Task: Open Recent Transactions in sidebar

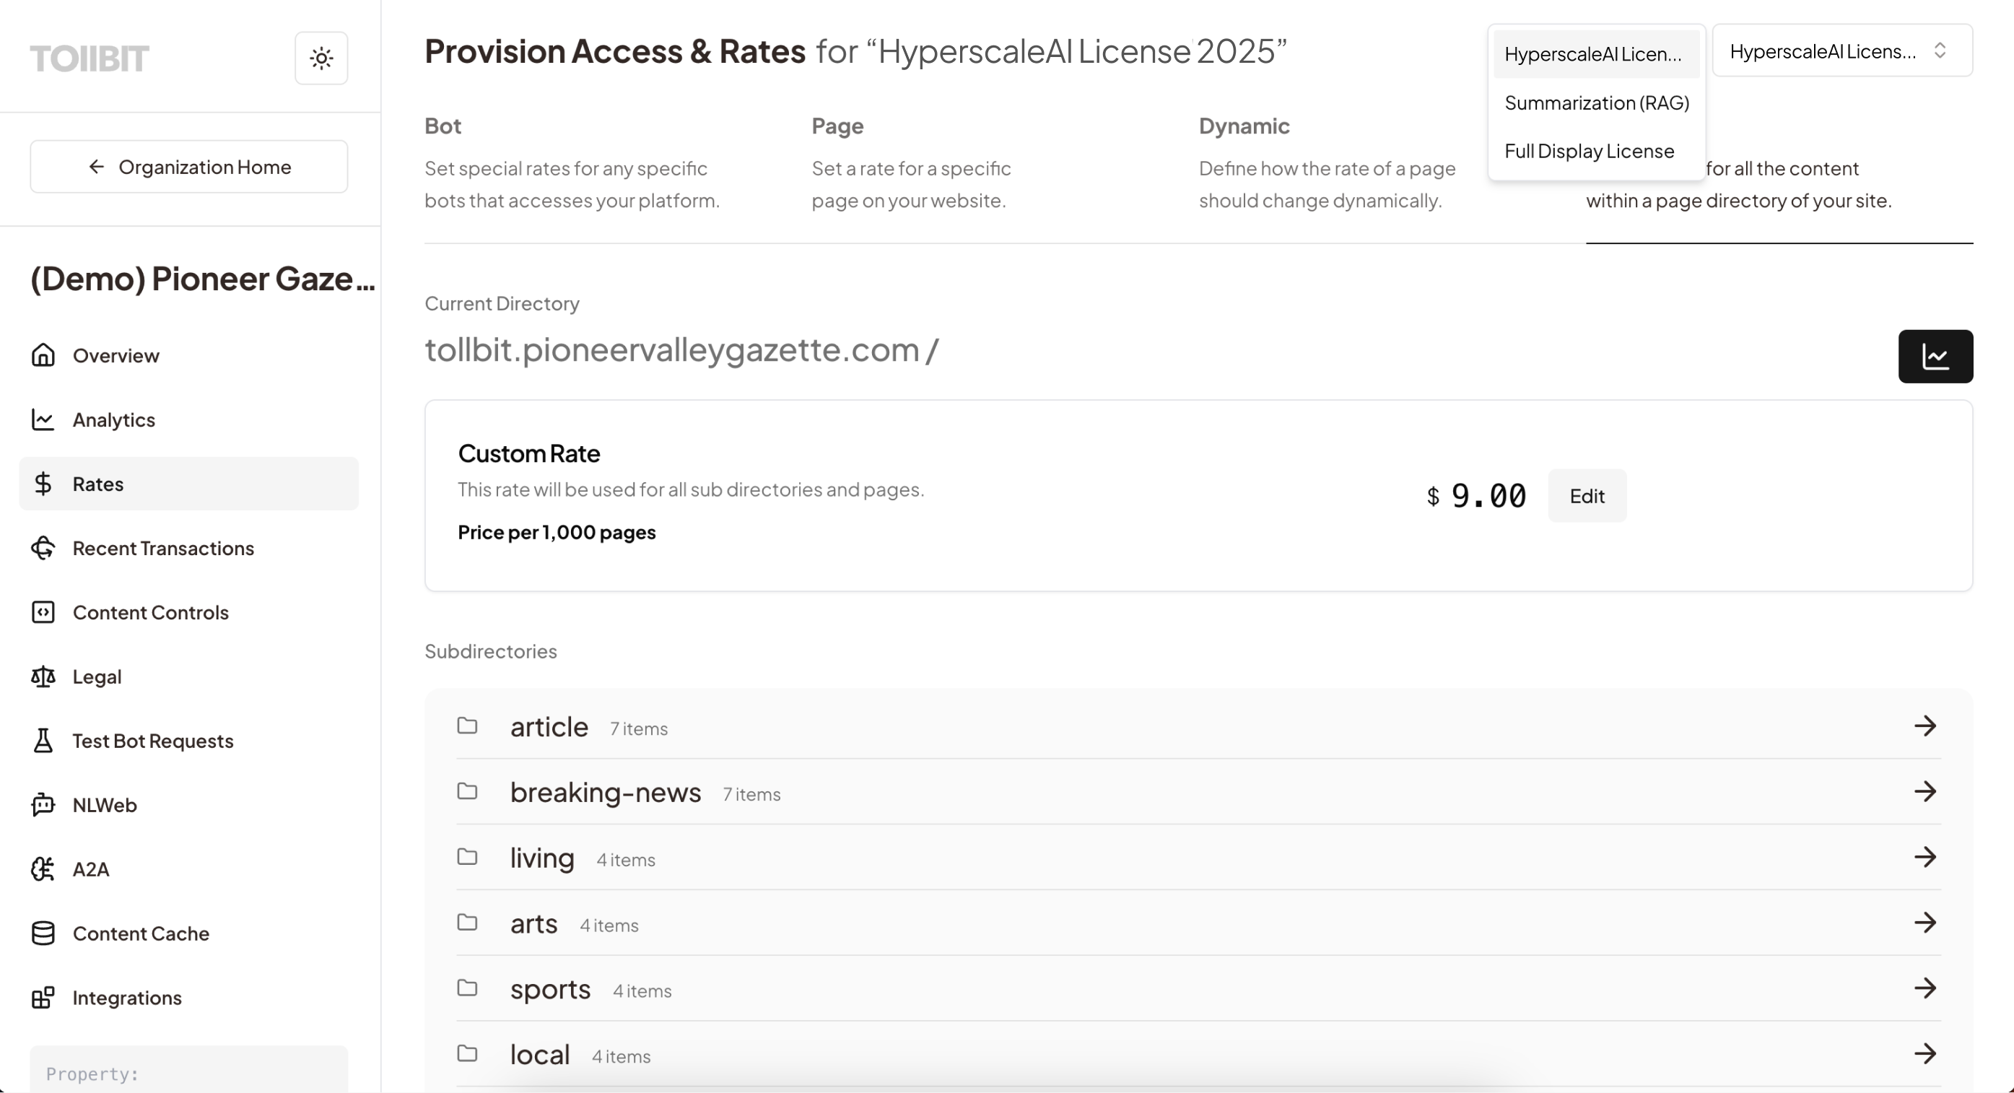Action: 162,548
